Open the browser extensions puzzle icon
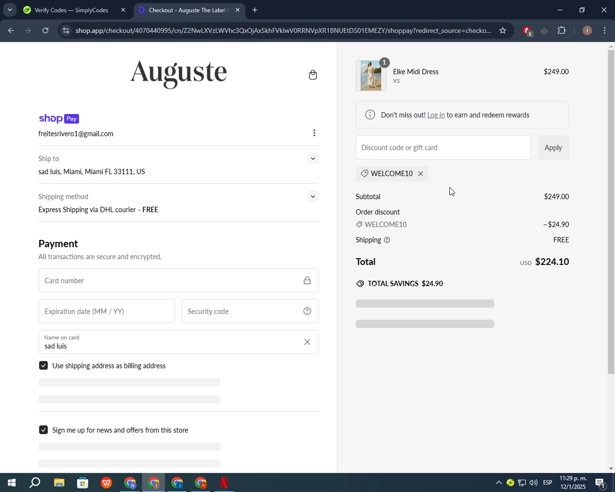Screen dimensions: 615x492 (x=562, y=30)
